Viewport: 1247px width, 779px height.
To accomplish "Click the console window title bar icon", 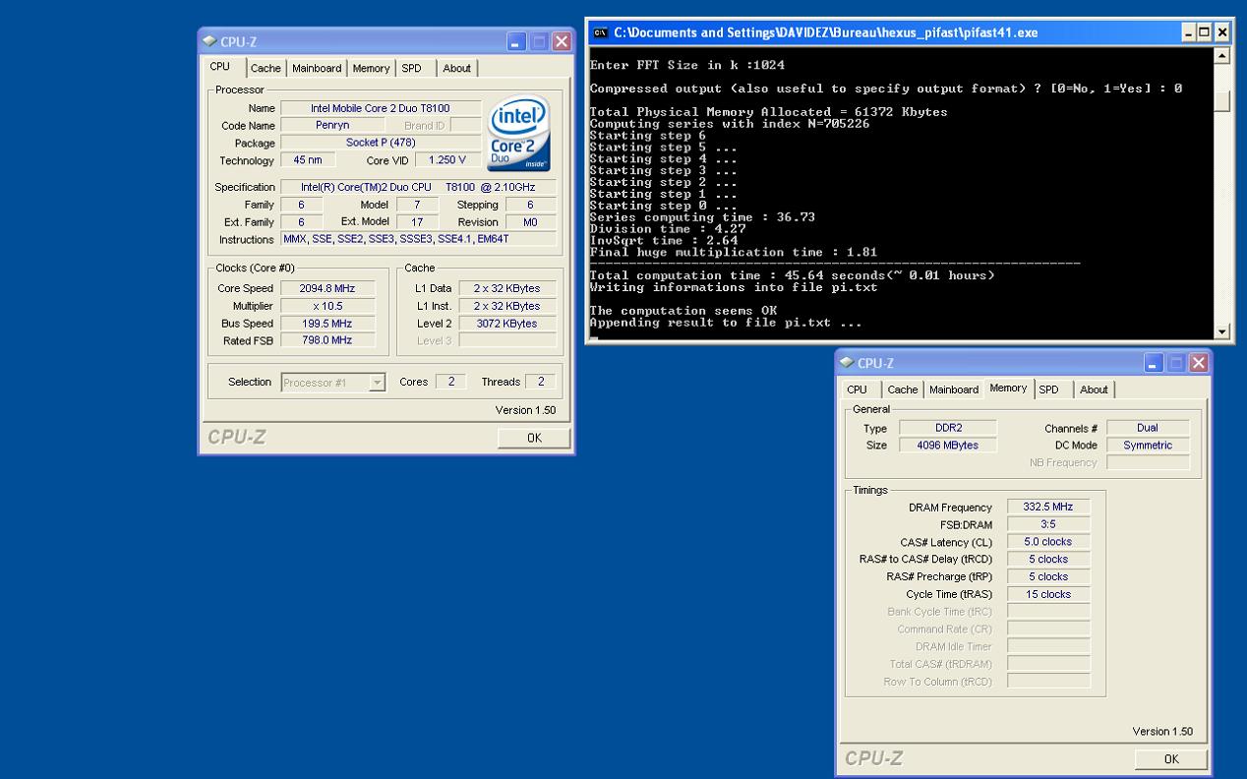I will [600, 32].
